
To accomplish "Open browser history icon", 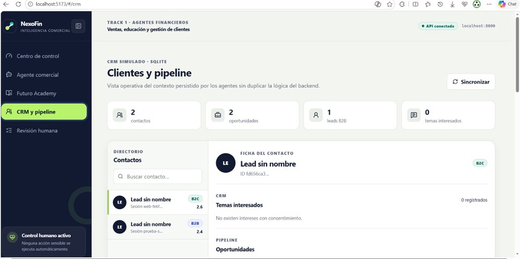I will click(x=440, y=5).
